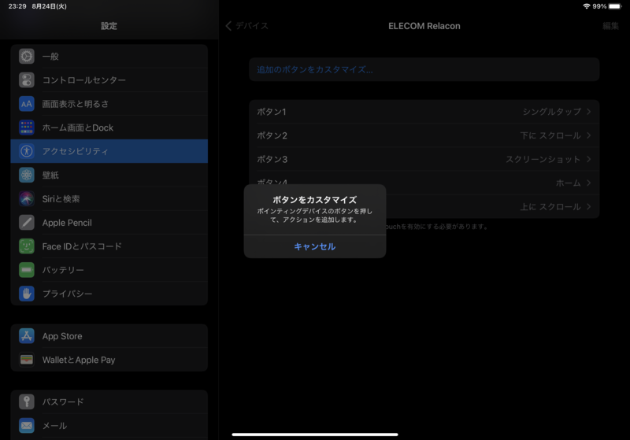Select the ボタン2 label
Screen dimensions: 630x440
[272, 135]
